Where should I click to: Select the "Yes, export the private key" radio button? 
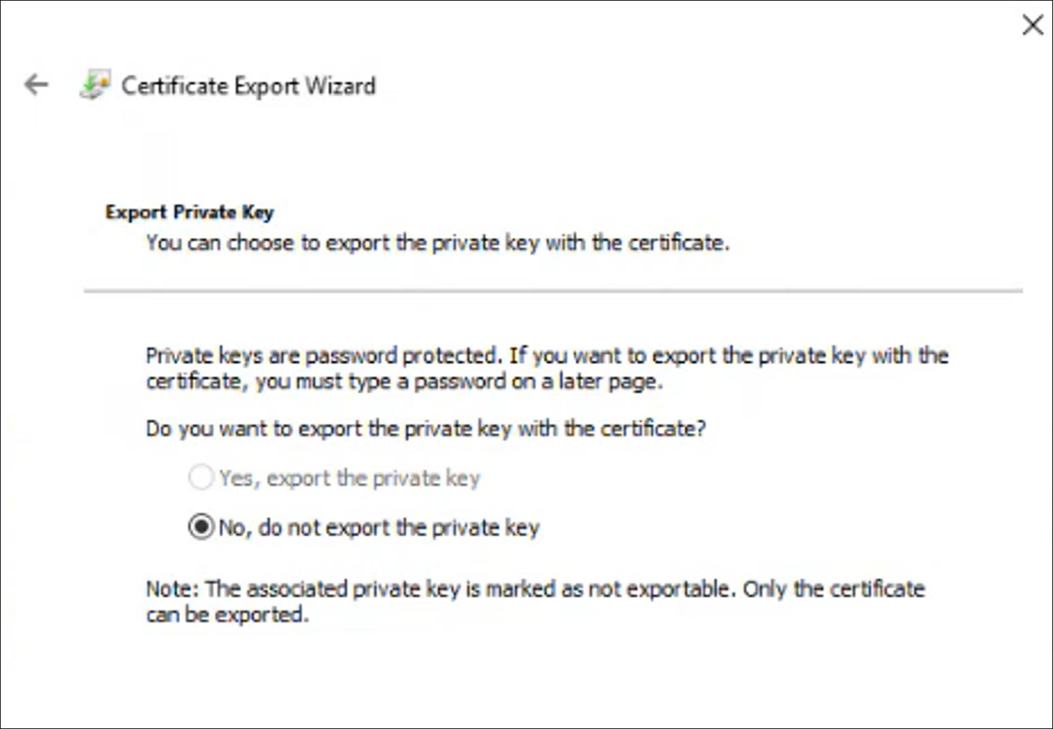[x=201, y=477]
